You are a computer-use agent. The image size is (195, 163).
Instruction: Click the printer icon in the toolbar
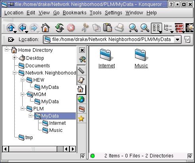click(120, 28)
